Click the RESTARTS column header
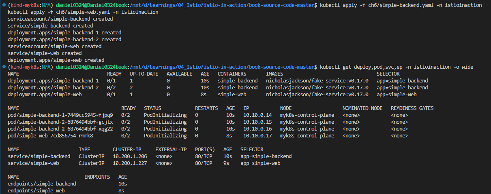Image resolution: width=491 pixels, height=194 pixels. pyautogui.click(x=206, y=108)
